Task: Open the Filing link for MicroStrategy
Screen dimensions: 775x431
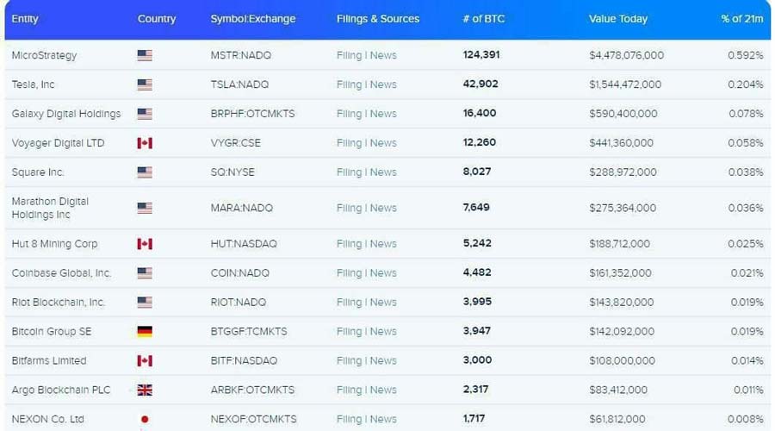Action: [349, 55]
